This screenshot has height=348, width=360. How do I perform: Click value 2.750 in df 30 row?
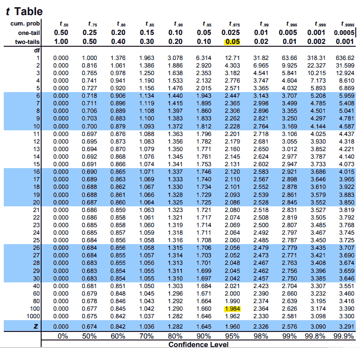[x=290, y=279]
